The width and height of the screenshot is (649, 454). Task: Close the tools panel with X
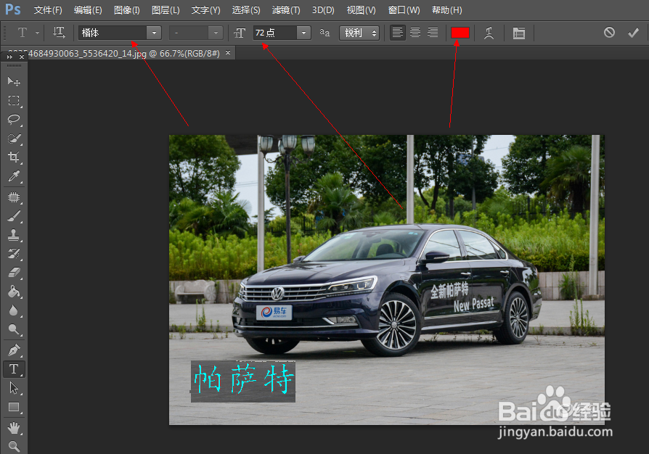[22, 57]
